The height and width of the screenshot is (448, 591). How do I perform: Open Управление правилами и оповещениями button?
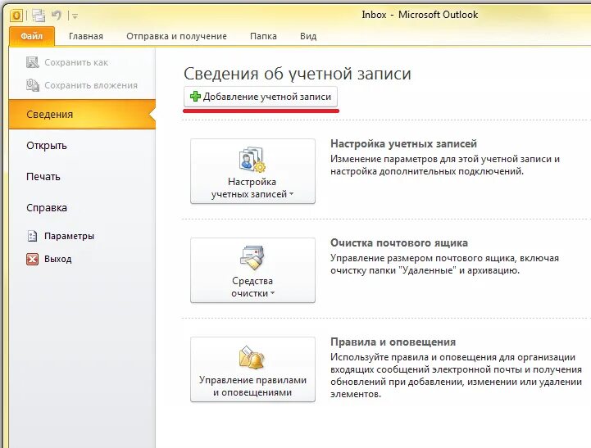pos(252,369)
